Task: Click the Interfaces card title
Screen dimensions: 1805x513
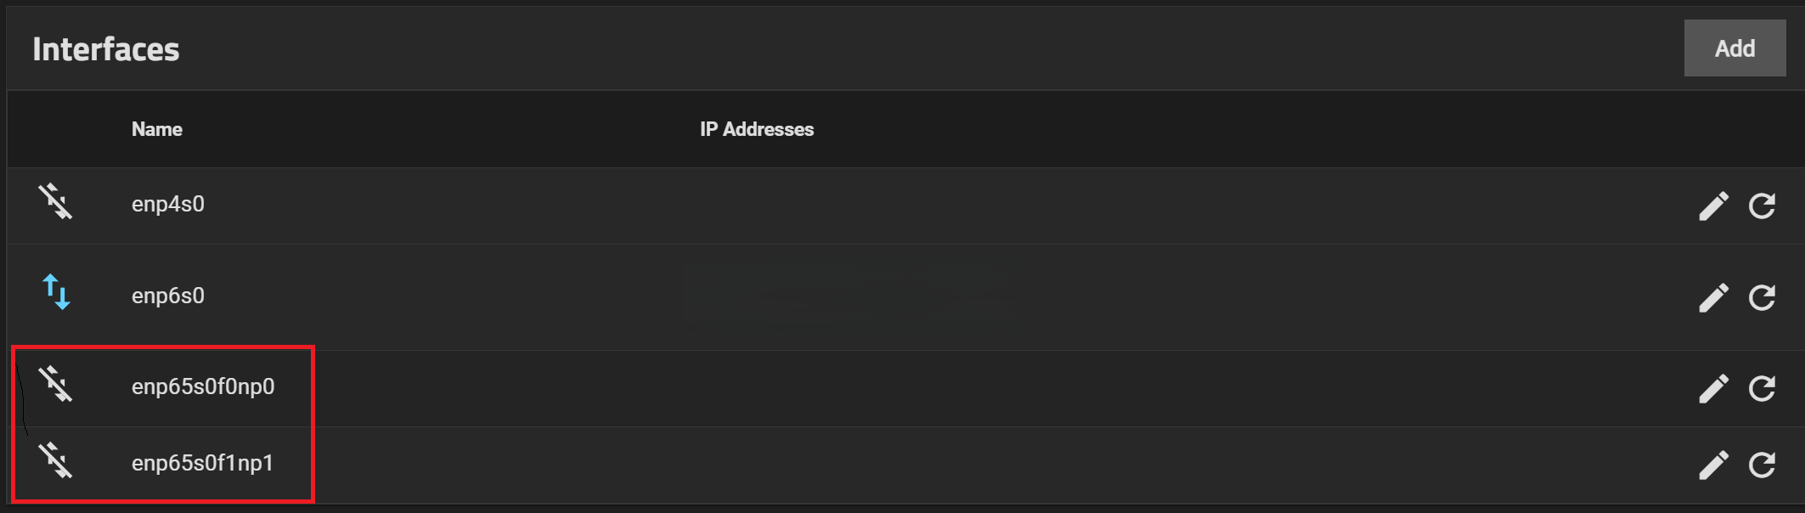Action: pyautogui.click(x=106, y=49)
